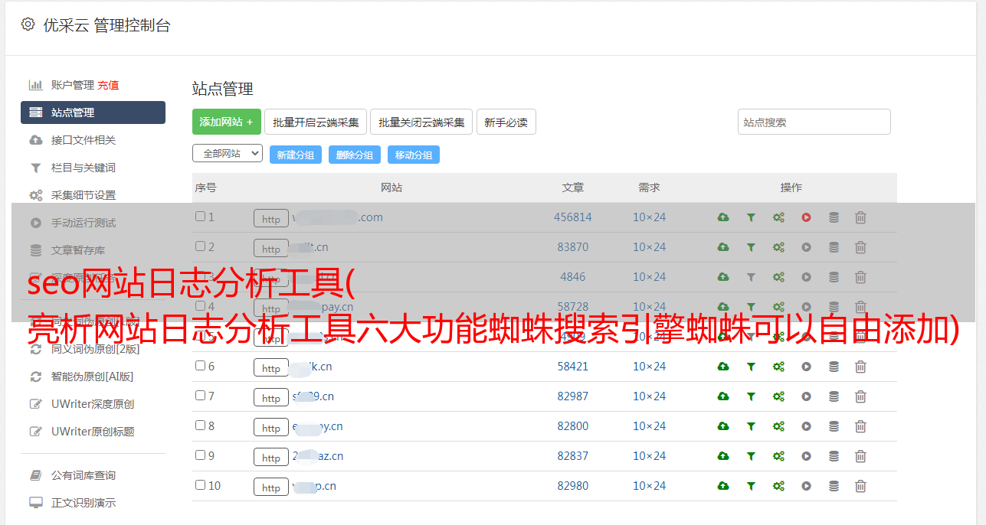Open gears settings icon in row 8
The width and height of the screenshot is (986, 525).
[x=778, y=426]
